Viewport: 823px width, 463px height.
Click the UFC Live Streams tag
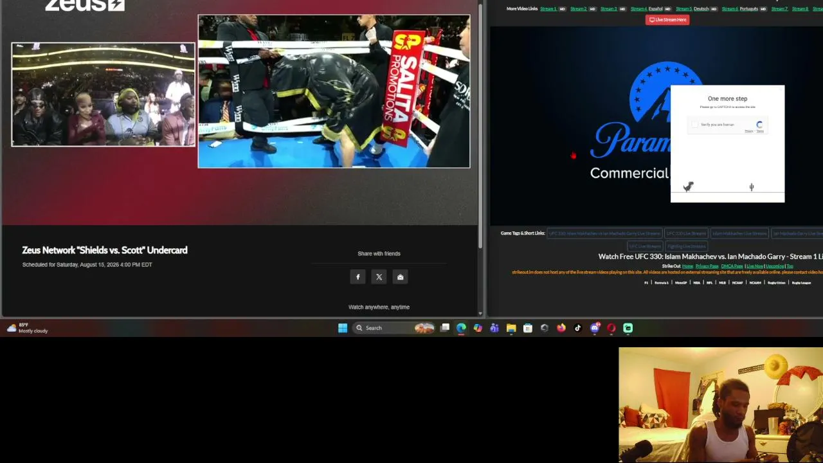pos(645,246)
